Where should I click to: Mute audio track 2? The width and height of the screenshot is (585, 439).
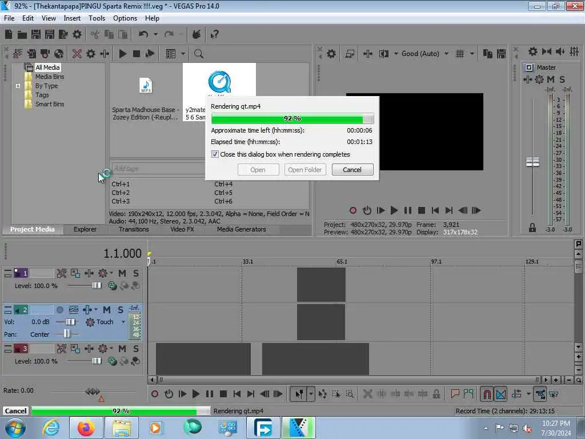(x=107, y=310)
